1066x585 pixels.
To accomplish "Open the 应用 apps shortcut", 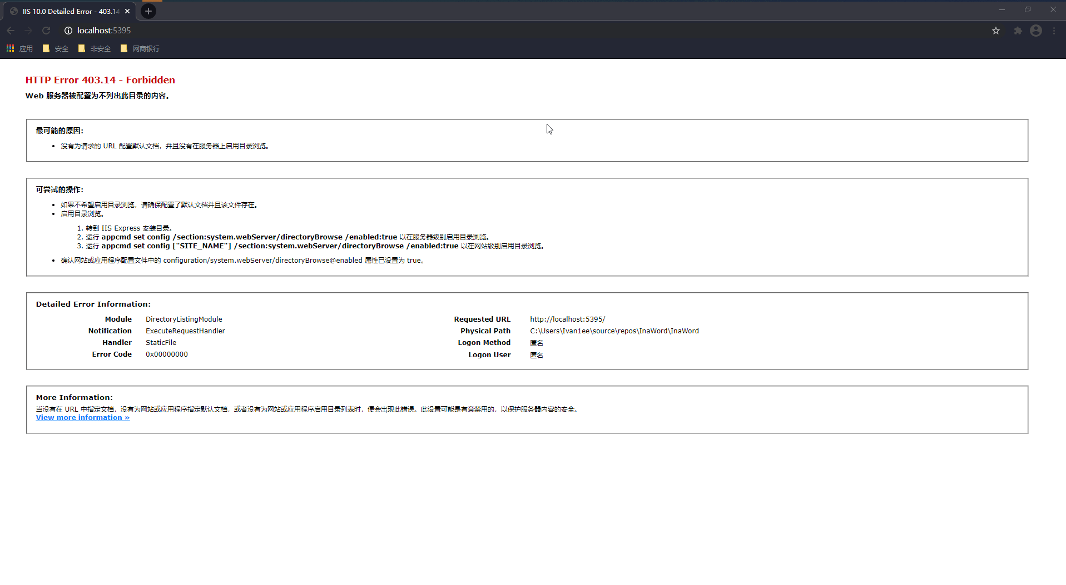I will tap(20, 49).
